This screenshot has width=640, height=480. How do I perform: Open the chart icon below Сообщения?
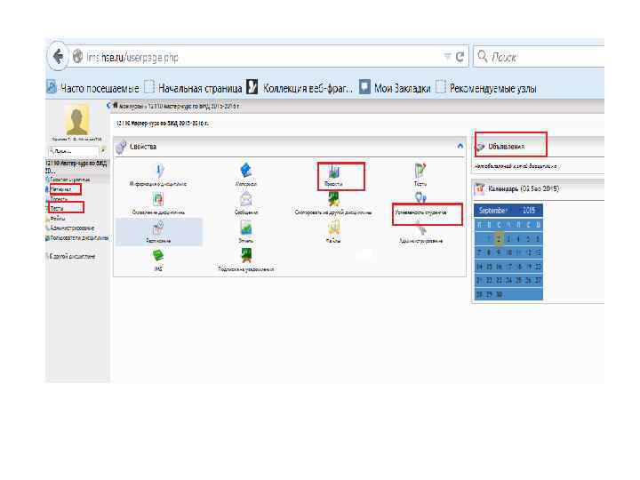click(x=246, y=228)
